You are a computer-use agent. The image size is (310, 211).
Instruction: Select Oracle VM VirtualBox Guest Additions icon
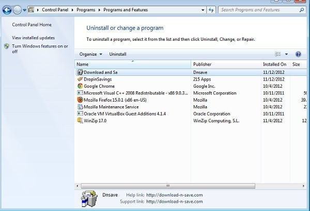pos(80,113)
